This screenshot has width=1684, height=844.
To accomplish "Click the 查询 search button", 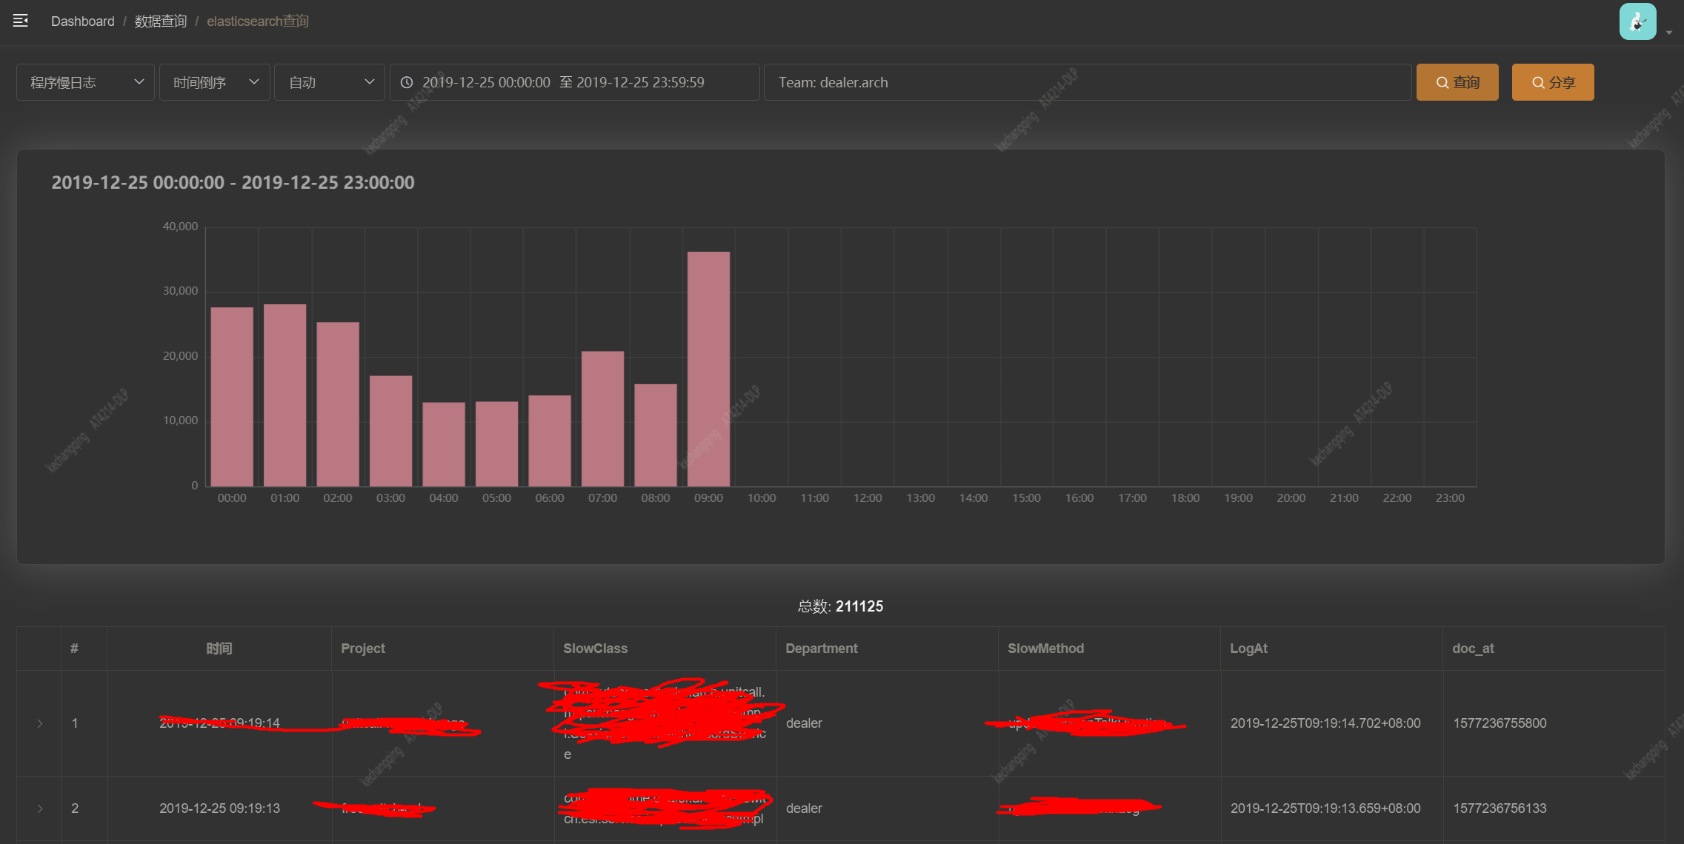I will 1457,82.
